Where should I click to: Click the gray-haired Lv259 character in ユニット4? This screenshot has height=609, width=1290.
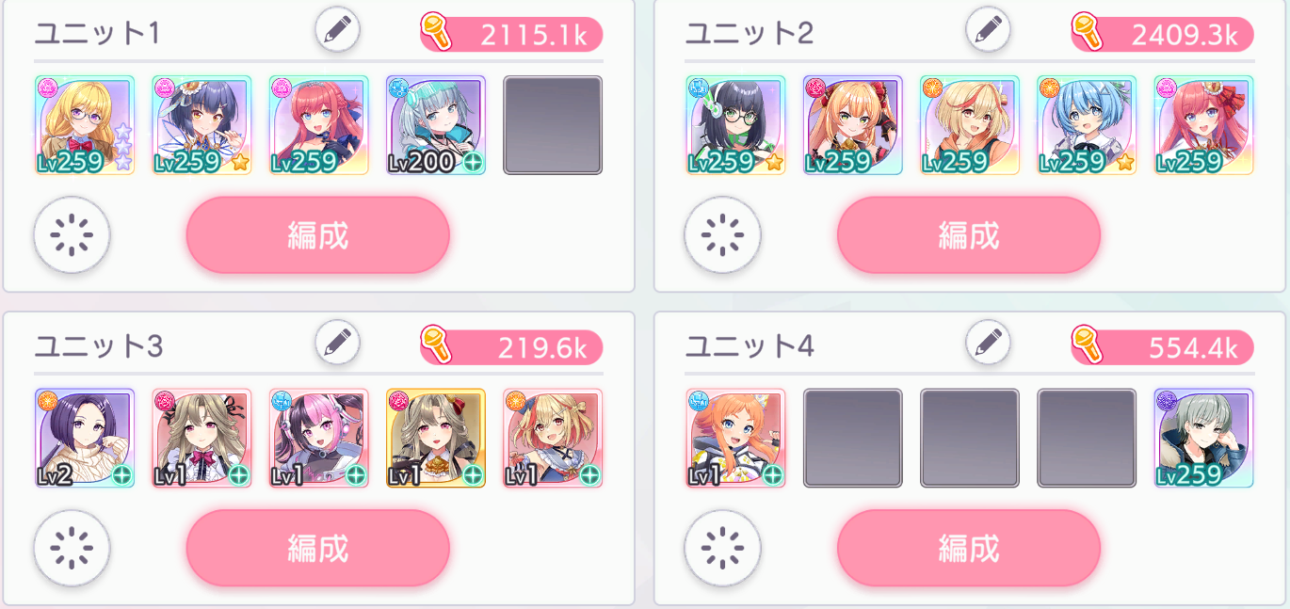tap(1204, 439)
